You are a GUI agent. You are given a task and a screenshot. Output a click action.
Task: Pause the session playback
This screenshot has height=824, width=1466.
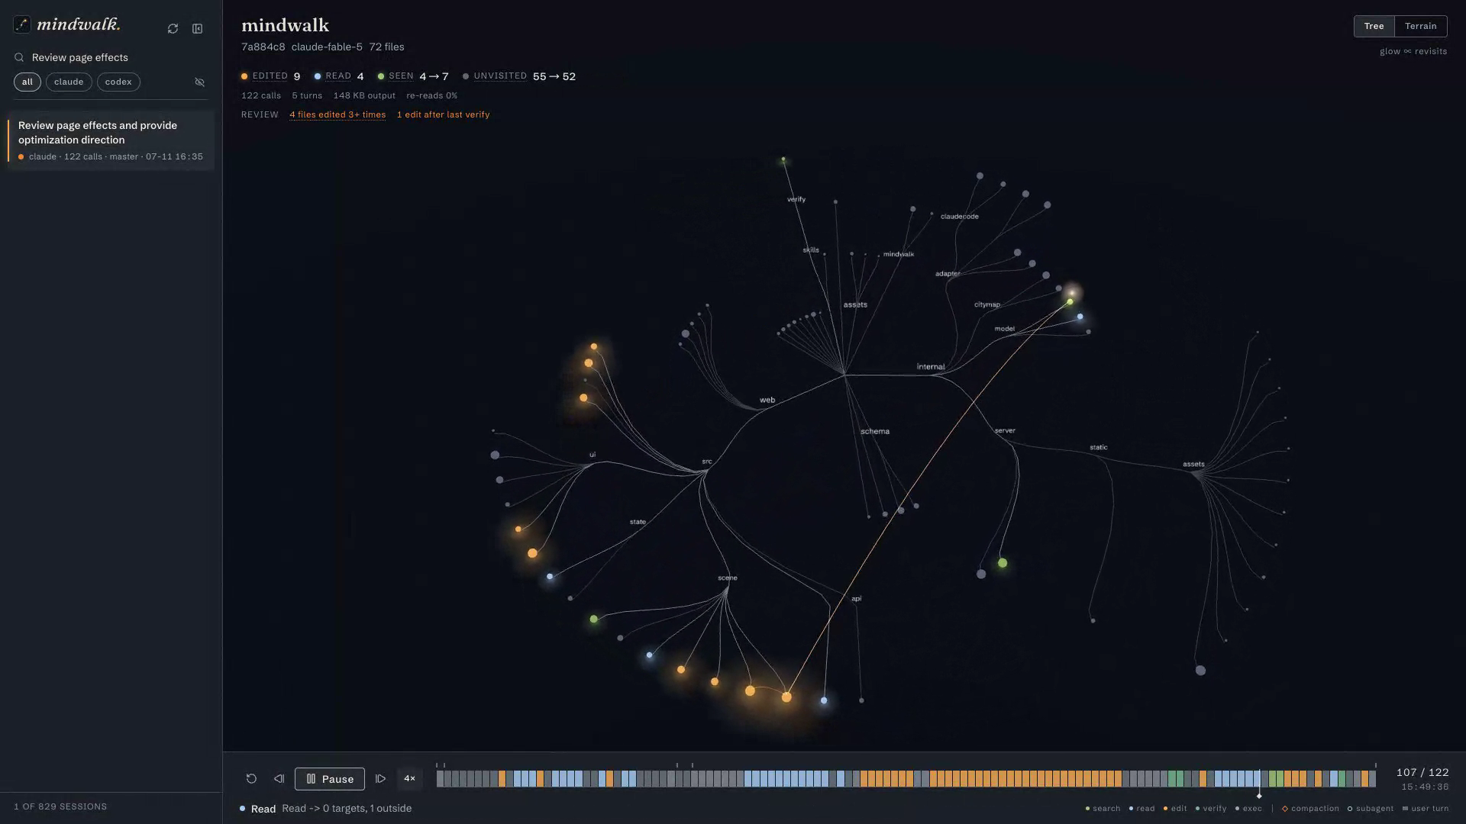click(330, 778)
